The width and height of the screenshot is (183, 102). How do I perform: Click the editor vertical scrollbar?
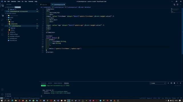[182, 31]
